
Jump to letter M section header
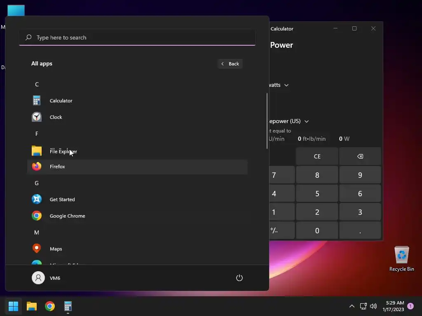37,232
